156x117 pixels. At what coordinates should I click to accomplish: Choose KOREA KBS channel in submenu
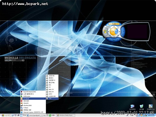tap(52, 96)
